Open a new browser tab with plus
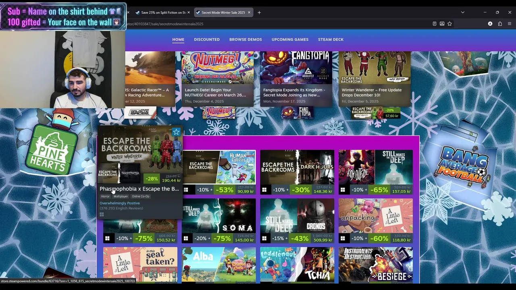This screenshot has height=290, width=516. 259,12
